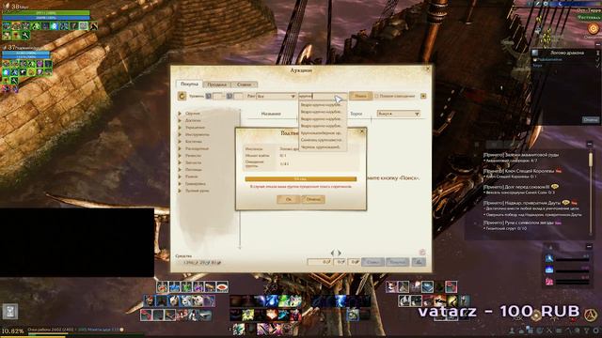
Task: Confirm the dialog with Ok
Action: [289, 199]
